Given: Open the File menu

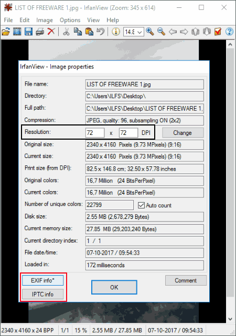Looking at the screenshot, I should (8, 20).
